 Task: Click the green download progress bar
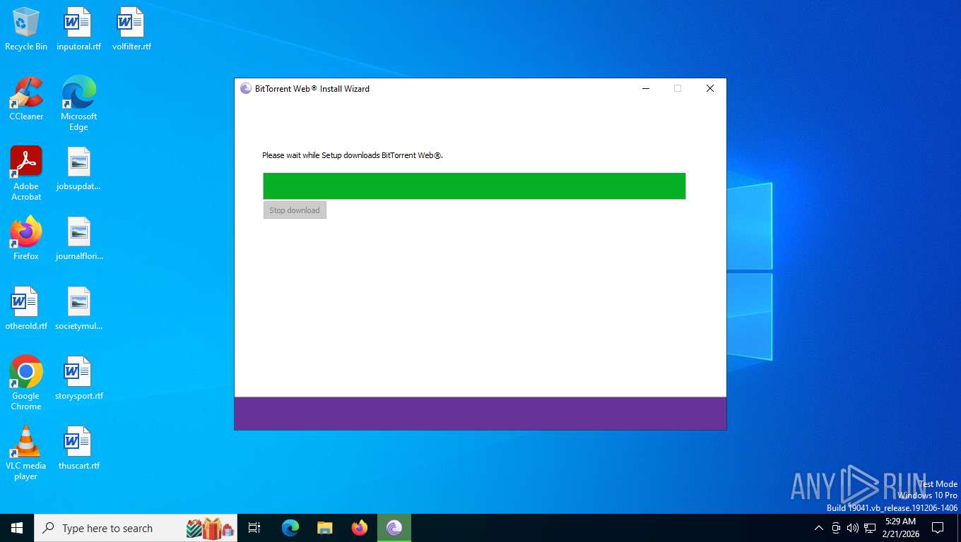(x=474, y=186)
